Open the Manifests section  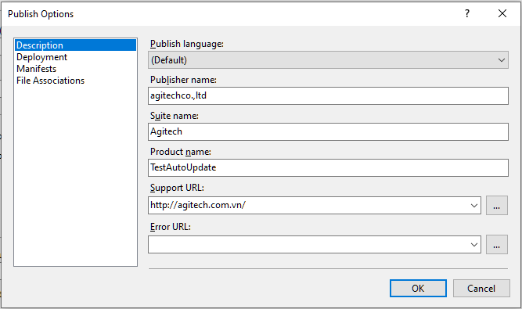(x=36, y=69)
